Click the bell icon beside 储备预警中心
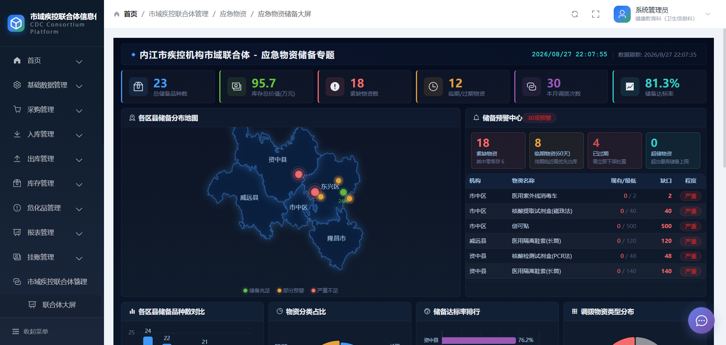 click(476, 118)
